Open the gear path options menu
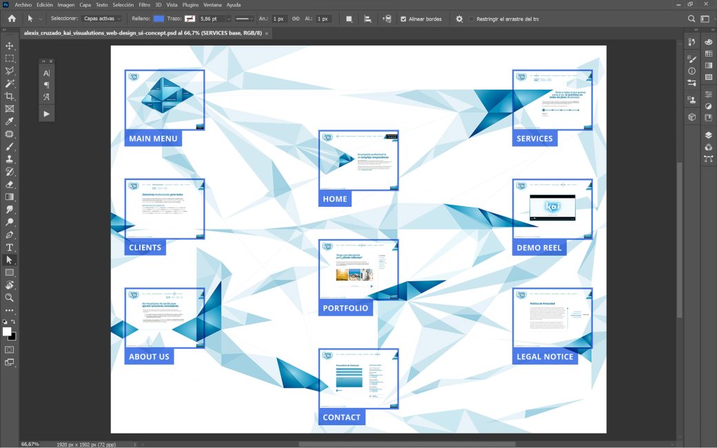The width and height of the screenshot is (717, 448). coord(459,19)
